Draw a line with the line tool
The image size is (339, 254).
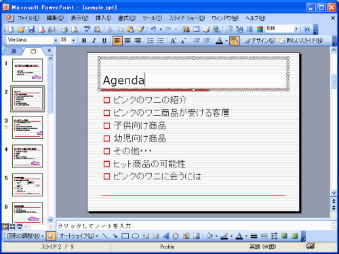(x=104, y=236)
